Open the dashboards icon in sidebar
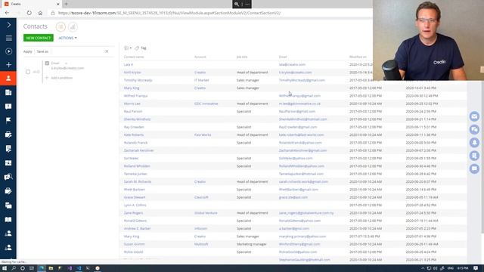This screenshot has height=272, width=484. pyautogui.click(x=8, y=163)
